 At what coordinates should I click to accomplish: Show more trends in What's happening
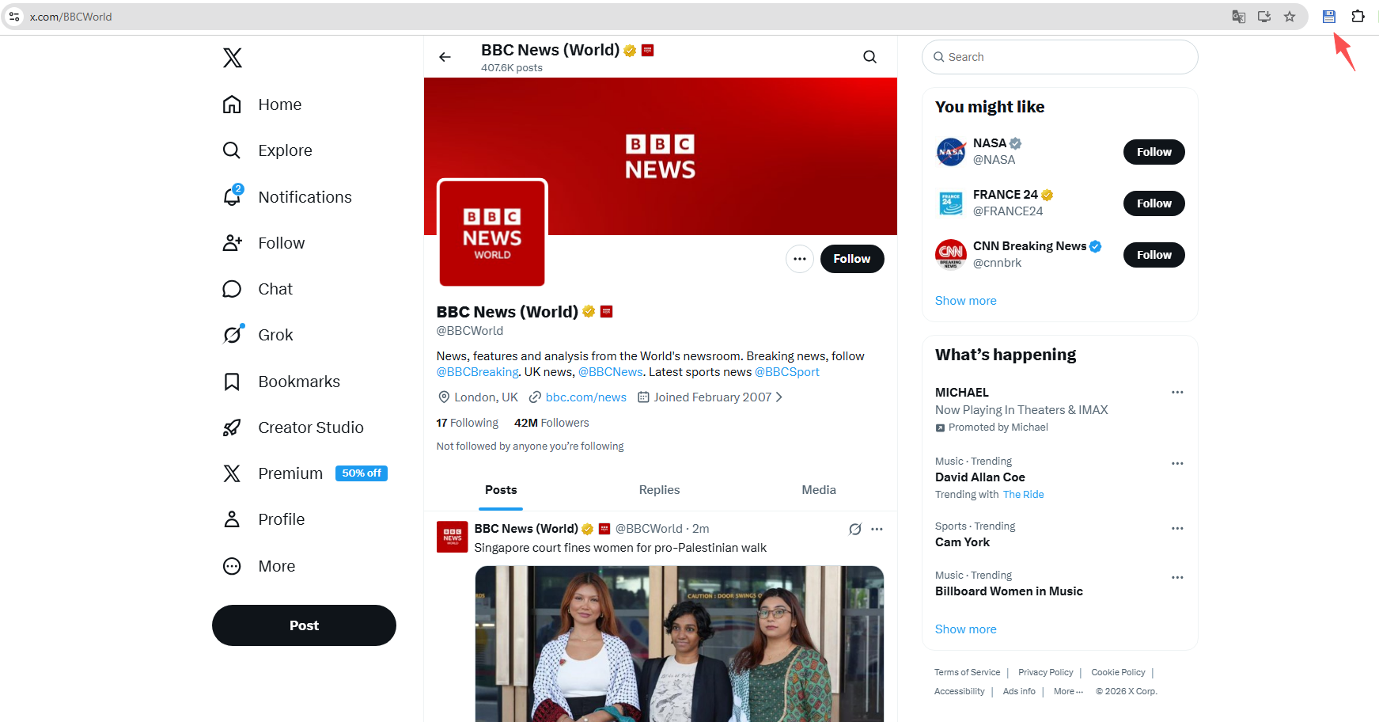[x=965, y=629]
